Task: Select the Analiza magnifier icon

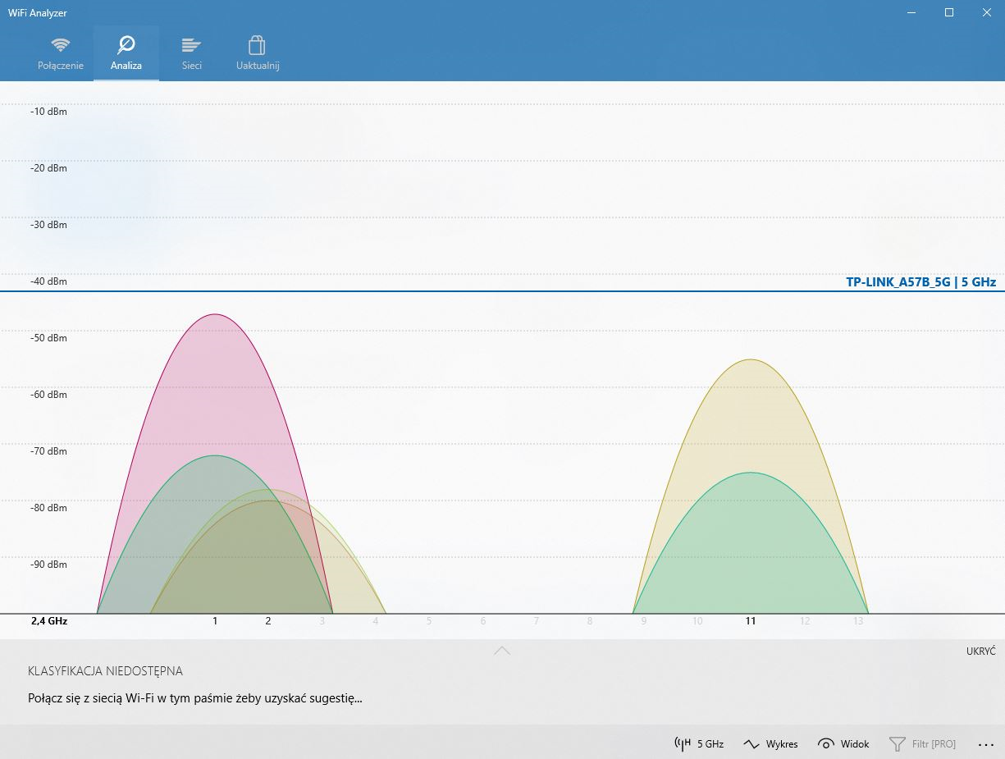Action: point(126,45)
